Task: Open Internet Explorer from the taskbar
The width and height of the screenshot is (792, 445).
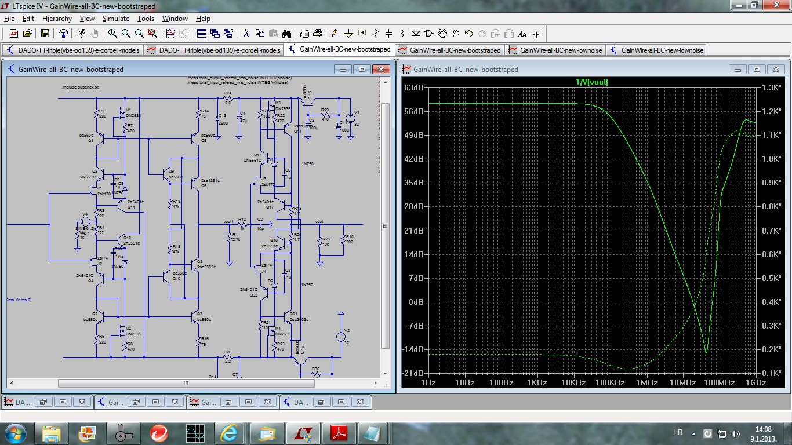Action: 229,433
